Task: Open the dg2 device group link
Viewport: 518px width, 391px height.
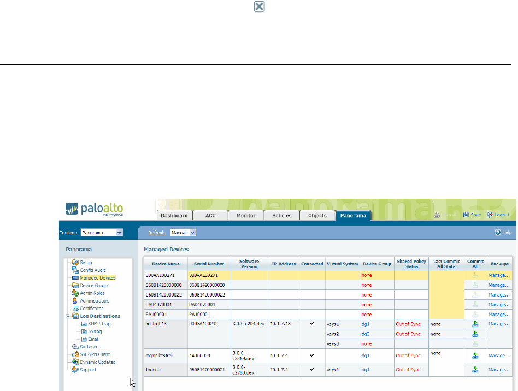Action: pos(366,334)
